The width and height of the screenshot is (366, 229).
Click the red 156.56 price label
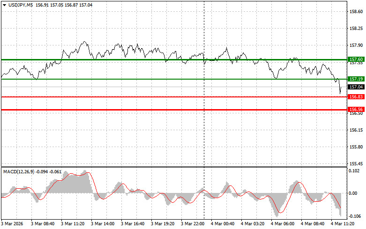coord(356,109)
